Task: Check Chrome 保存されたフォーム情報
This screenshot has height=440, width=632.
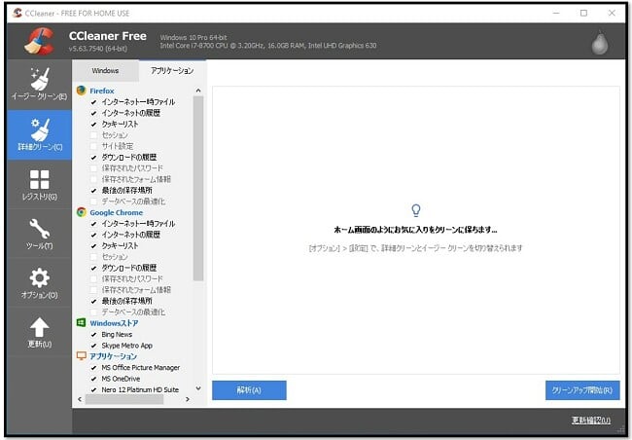Action: coord(93,290)
